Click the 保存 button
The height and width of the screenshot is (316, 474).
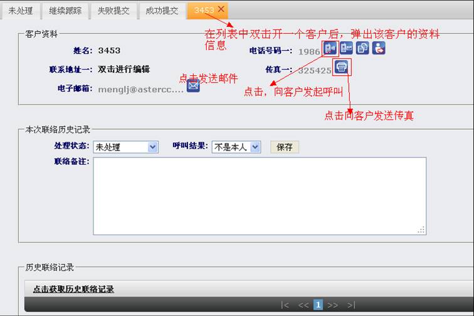click(x=285, y=147)
